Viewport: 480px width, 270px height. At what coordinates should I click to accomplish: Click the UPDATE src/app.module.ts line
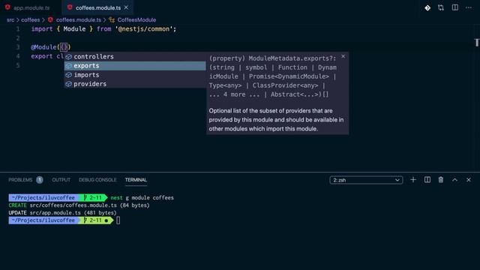click(x=62, y=213)
